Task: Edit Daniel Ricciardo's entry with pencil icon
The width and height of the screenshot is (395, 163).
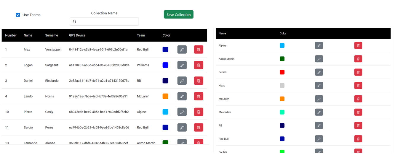Action: (182, 81)
